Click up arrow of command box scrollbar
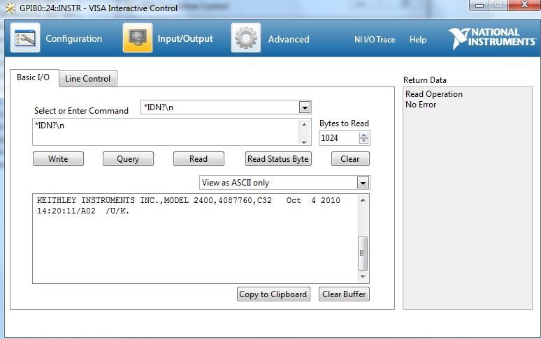Viewport: 541px width, 339px height. tap(304, 124)
